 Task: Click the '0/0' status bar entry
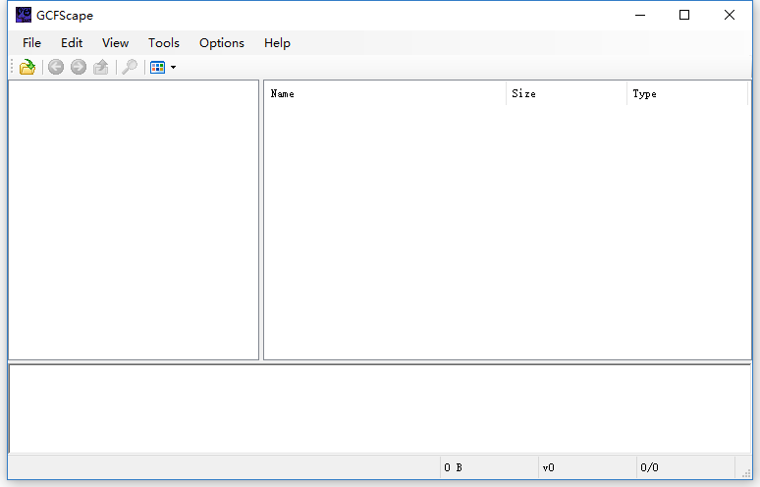point(685,467)
